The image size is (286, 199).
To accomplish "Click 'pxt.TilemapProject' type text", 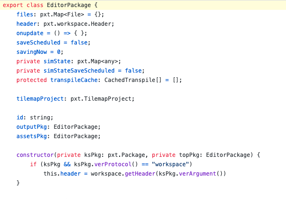I will [x=101, y=99].
